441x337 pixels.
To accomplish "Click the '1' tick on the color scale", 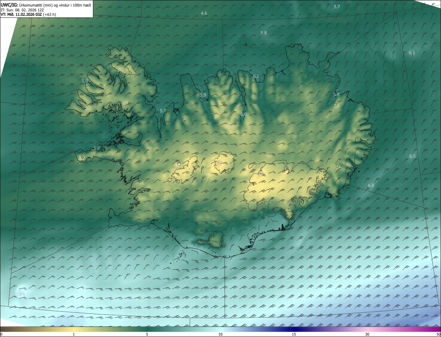I will point(74,334).
